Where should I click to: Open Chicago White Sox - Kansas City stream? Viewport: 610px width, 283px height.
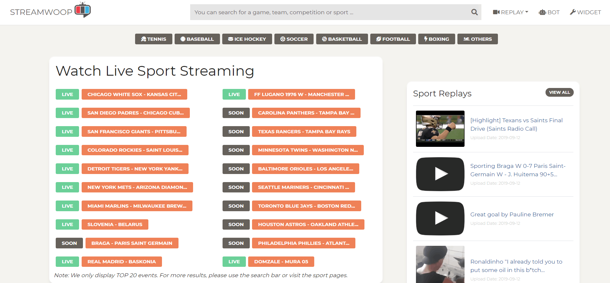coord(134,94)
